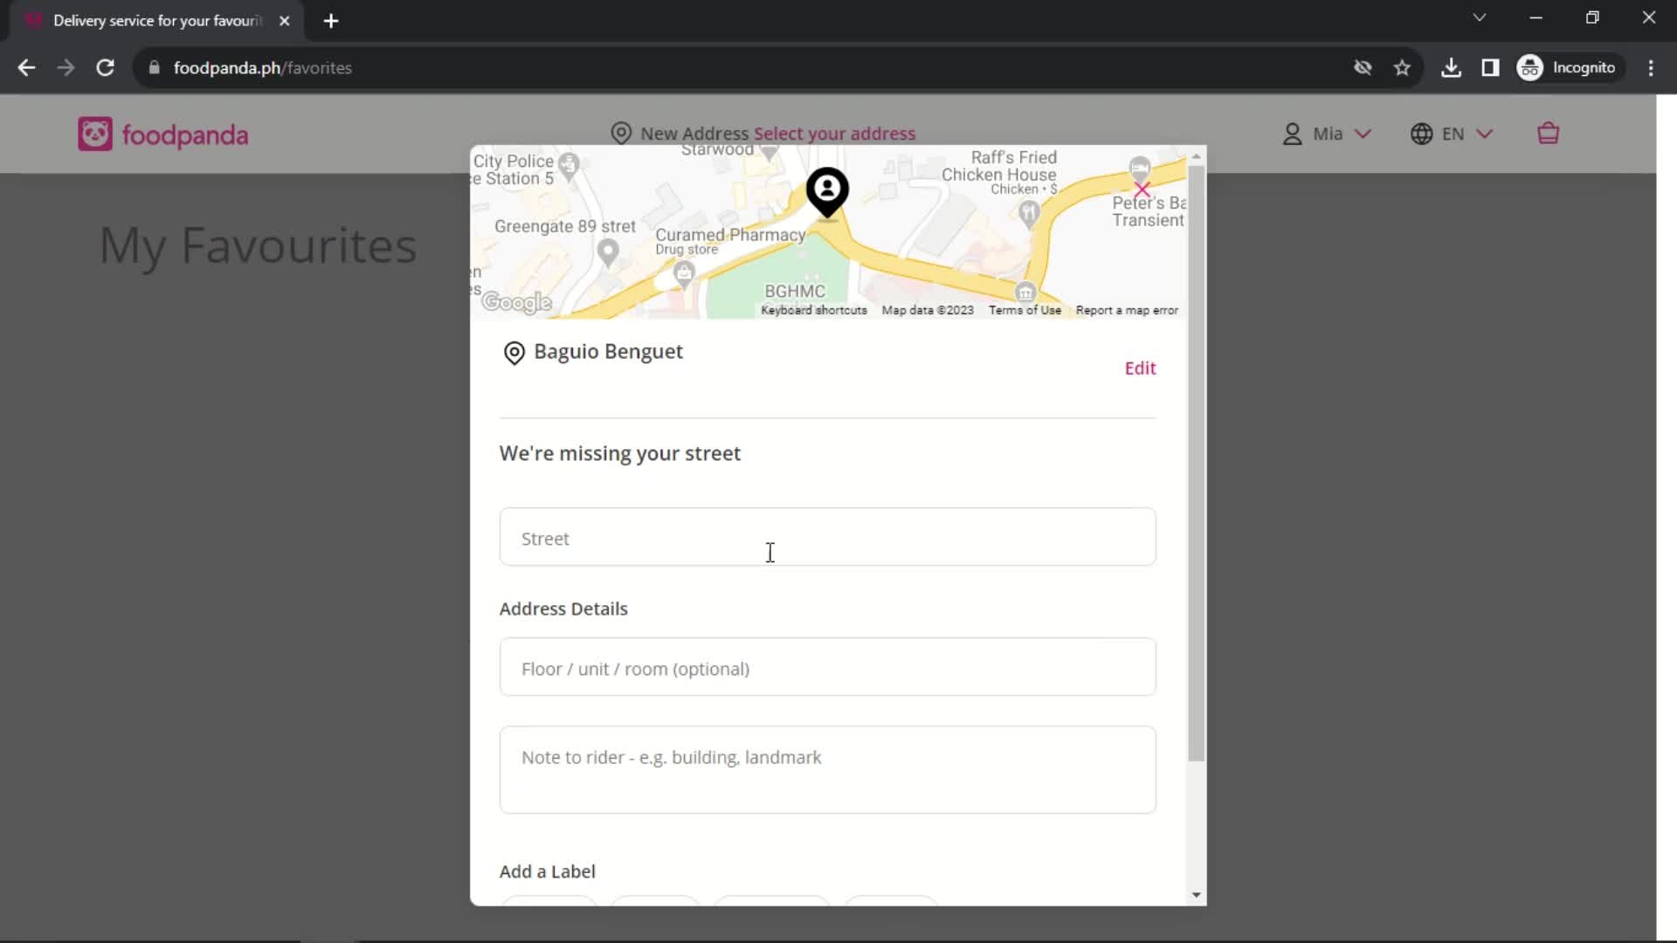Click the third-party cookies blocked eye icon
1677x943 pixels.
(1363, 67)
